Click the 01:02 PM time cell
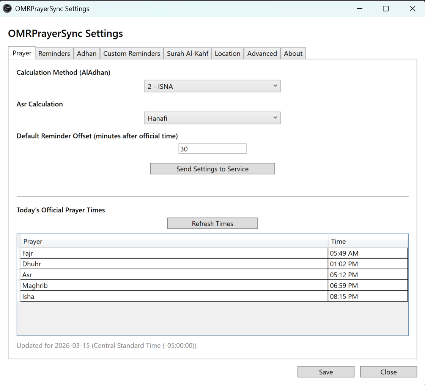 click(x=368, y=264)
